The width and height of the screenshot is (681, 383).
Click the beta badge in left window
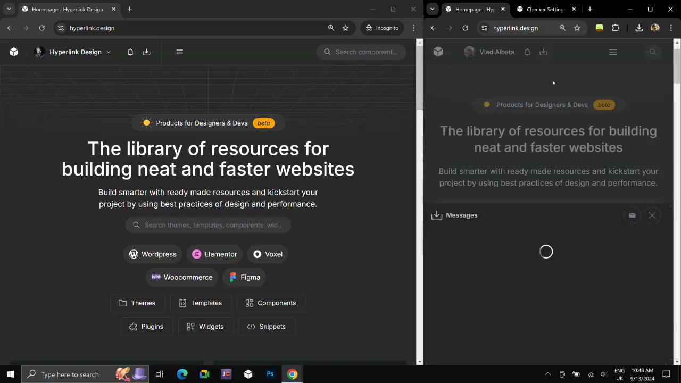tap(264, 123)
